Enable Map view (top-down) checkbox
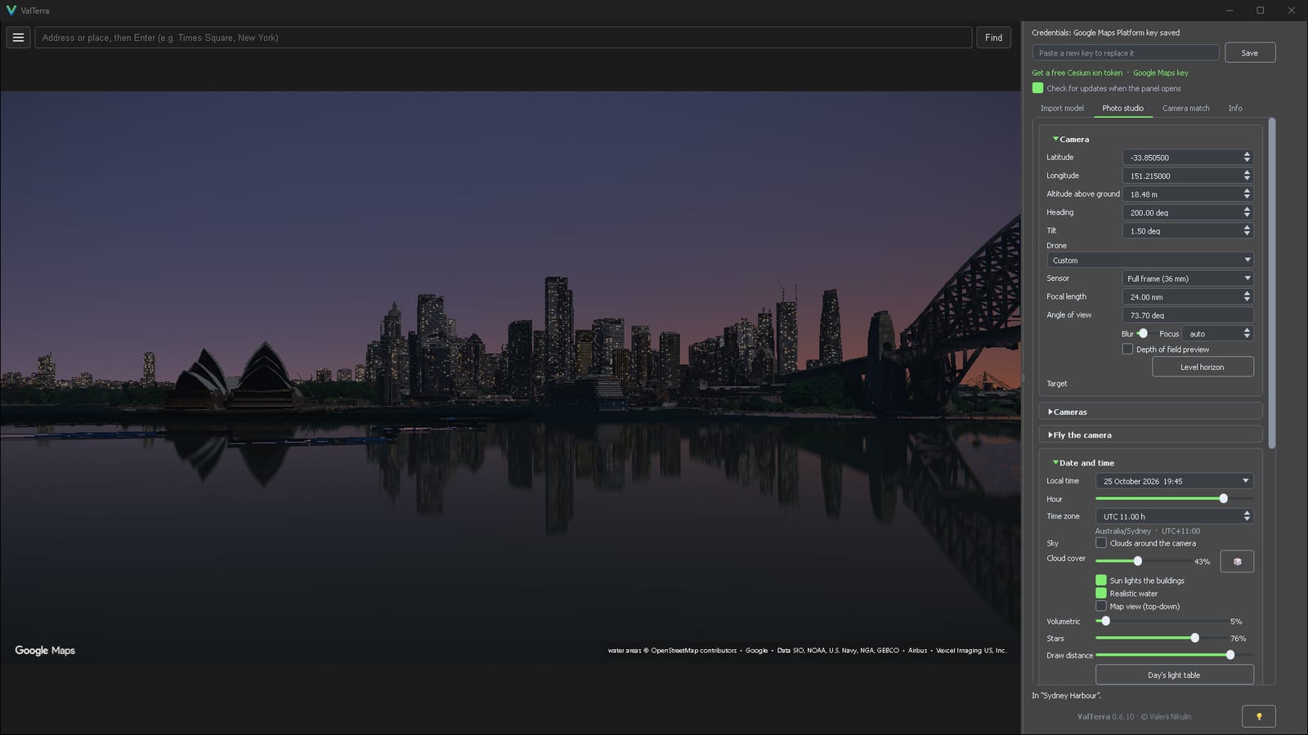1308x735 pixels. (1101, 606)
